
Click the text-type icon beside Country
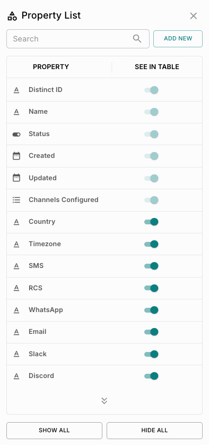(16, 222)
